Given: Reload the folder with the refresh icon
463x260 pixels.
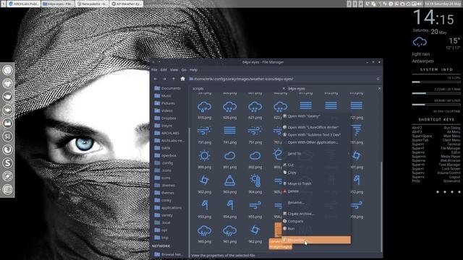Looking at the screenshot, I should [378, 79].
